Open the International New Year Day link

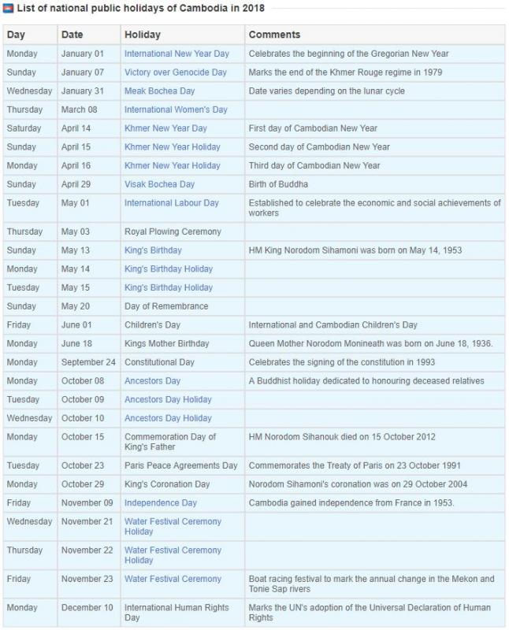(176, 54)
